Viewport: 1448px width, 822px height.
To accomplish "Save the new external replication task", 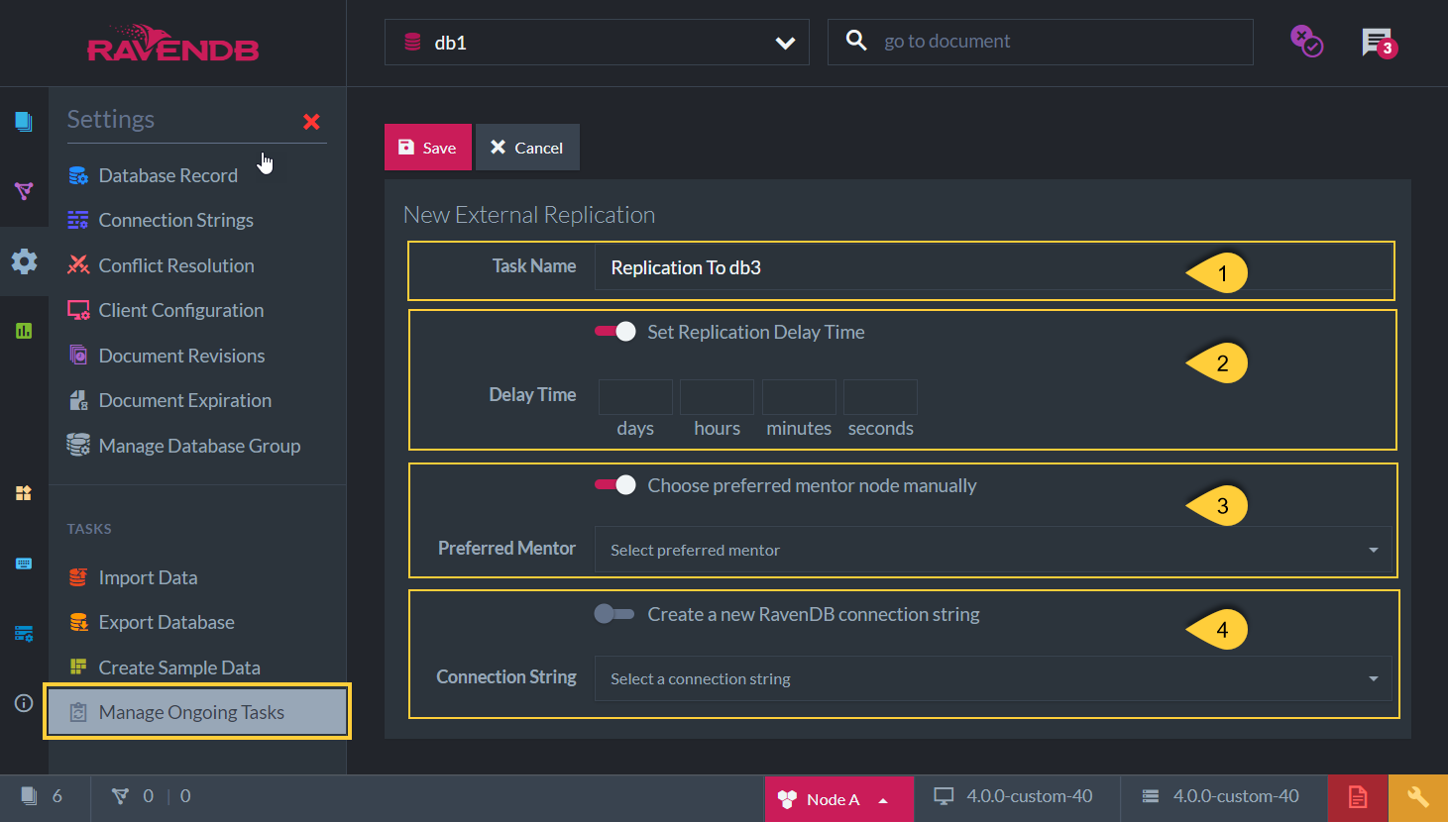I will point(428,148).
